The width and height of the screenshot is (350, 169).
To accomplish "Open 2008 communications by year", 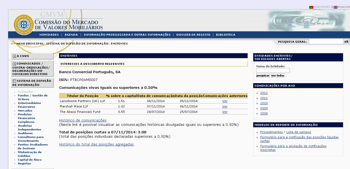I will (x=264, y=113).
